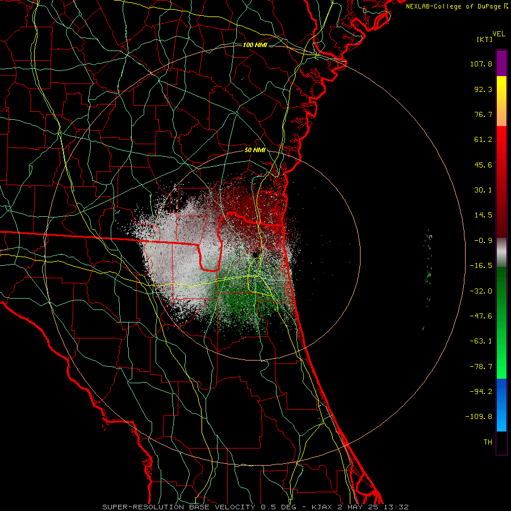The width and height of the screenshot is (511, 511).
Task: Click the NEXLAB-College of DuPage header text
Action: pos(456,6)
